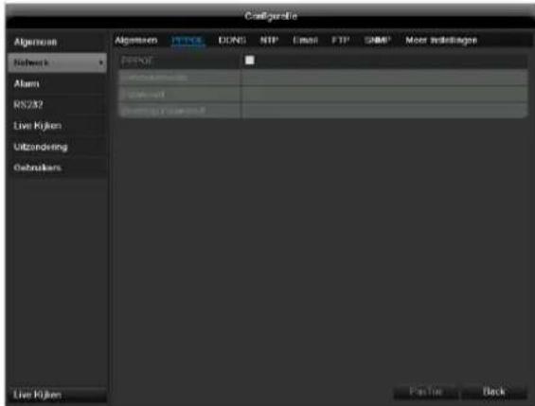Click the arrow on the Netwerk item
Viewport: 535px width, 406px height.
[x=101, y=63]
